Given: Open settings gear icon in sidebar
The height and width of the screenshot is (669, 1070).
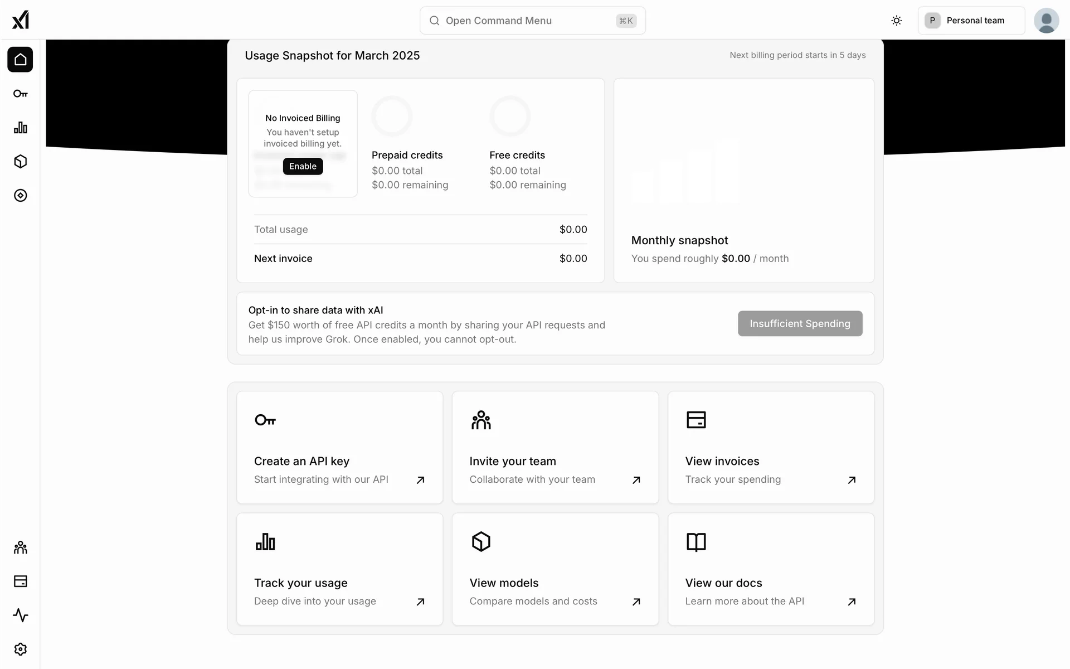Looking at the screenshot, I should pos(20,649).
